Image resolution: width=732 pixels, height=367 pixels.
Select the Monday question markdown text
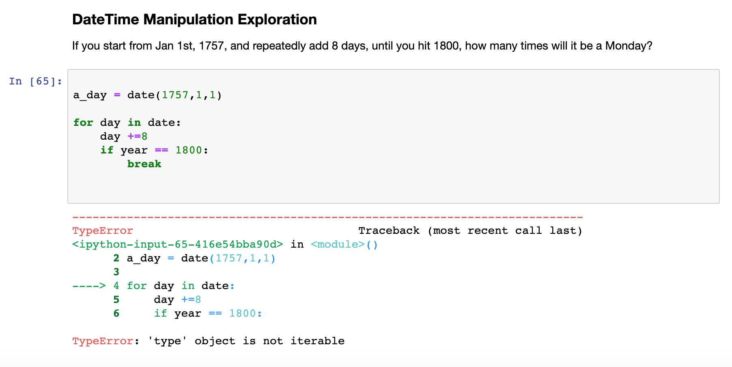tap(361, 45)
